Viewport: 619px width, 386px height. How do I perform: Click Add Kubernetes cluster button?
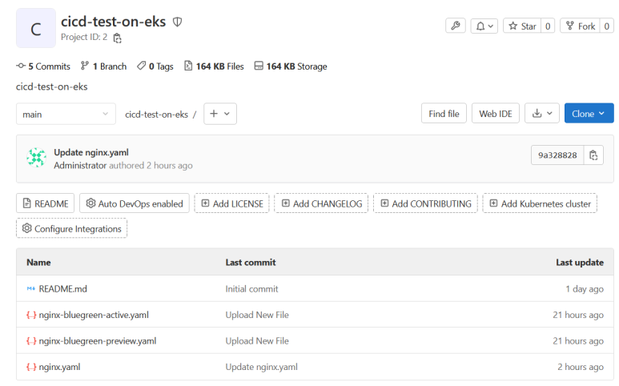pyautogui.click(x=539, y=203)
